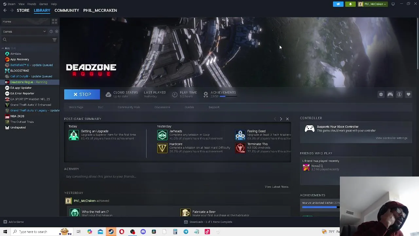This screenshot has width=419, height=236.
Task: Open Achievements from the gear-badge icon
Action: pyautogui.click(x=206, y=94)
